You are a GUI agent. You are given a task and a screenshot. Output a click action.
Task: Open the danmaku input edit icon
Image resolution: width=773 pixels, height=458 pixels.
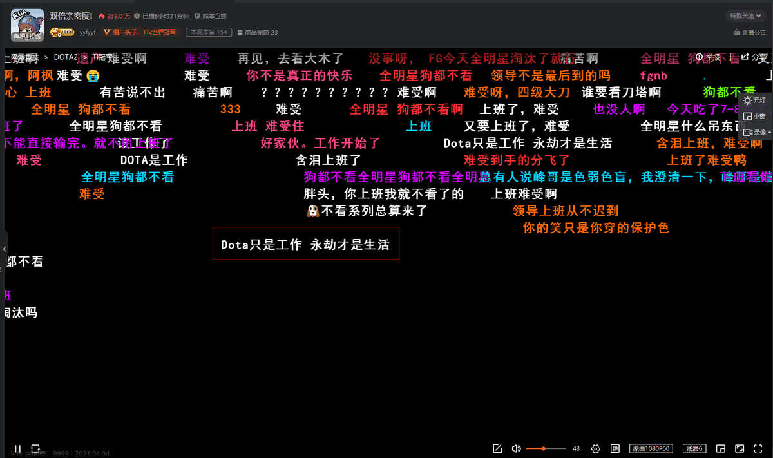point(497,448)
